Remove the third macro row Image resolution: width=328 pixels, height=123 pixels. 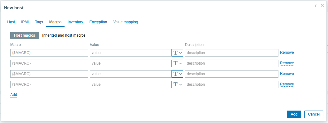tap(287, 74)
